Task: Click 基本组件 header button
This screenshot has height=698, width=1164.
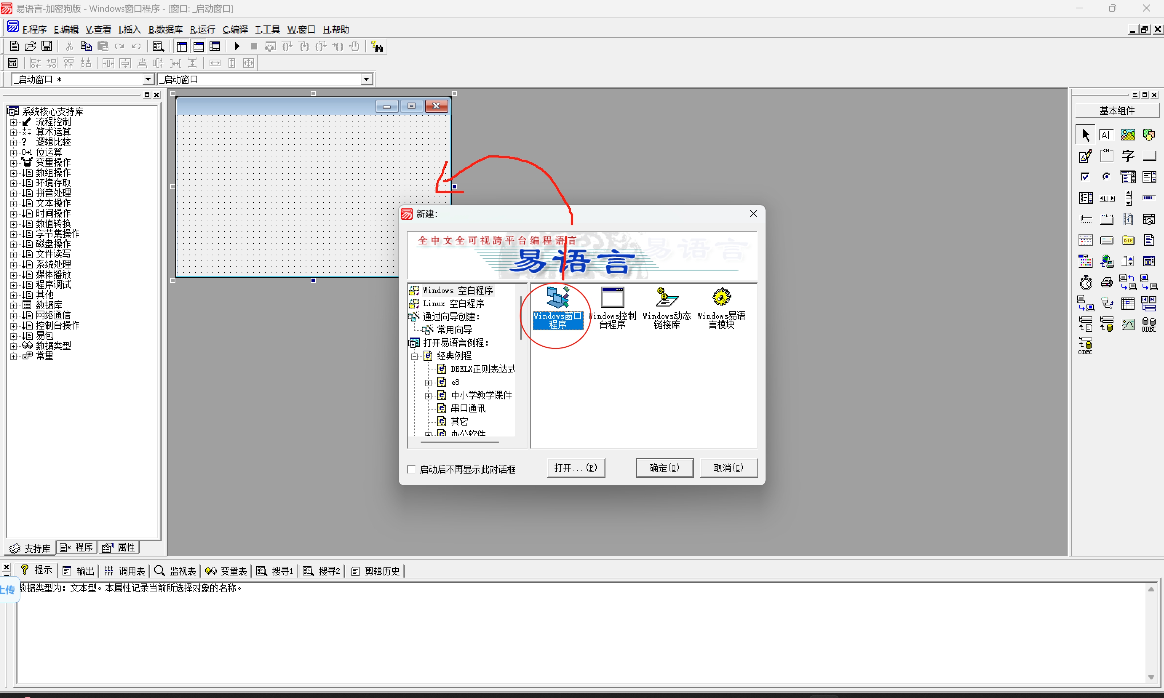Action: click(x=1117, y=111)
